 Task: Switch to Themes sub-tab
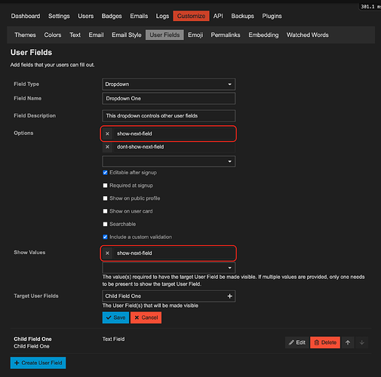25,35
